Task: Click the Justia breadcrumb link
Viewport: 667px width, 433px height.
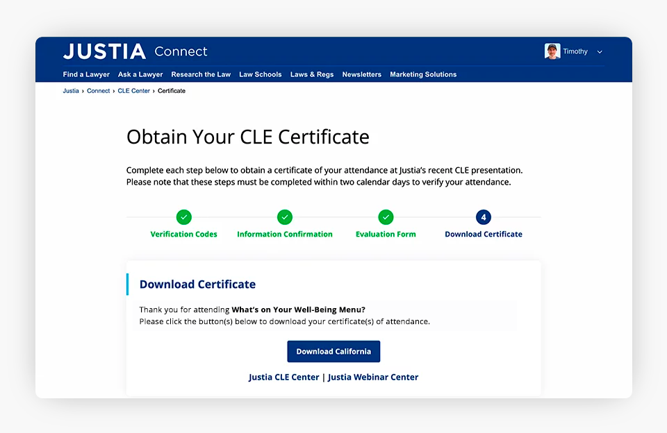Action: click(71, 91)
